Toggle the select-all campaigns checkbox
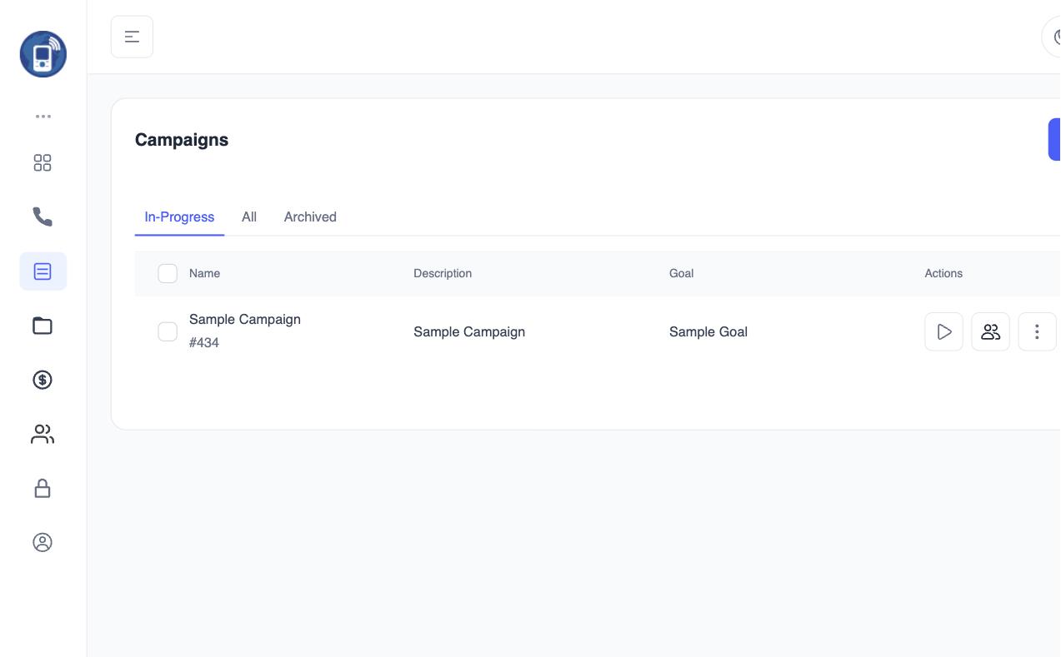Image resolution: width=1061 pixels, height=657 pixels. [x=168, y=273]
